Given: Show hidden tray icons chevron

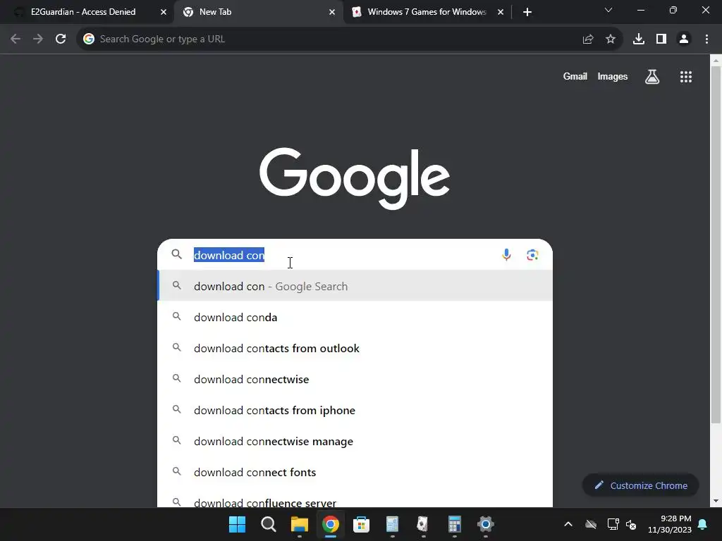Looking at the screenshot, I should 568,524.
